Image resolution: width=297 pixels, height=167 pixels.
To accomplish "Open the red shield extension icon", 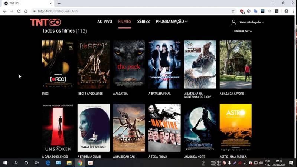I will coord(242,12).
